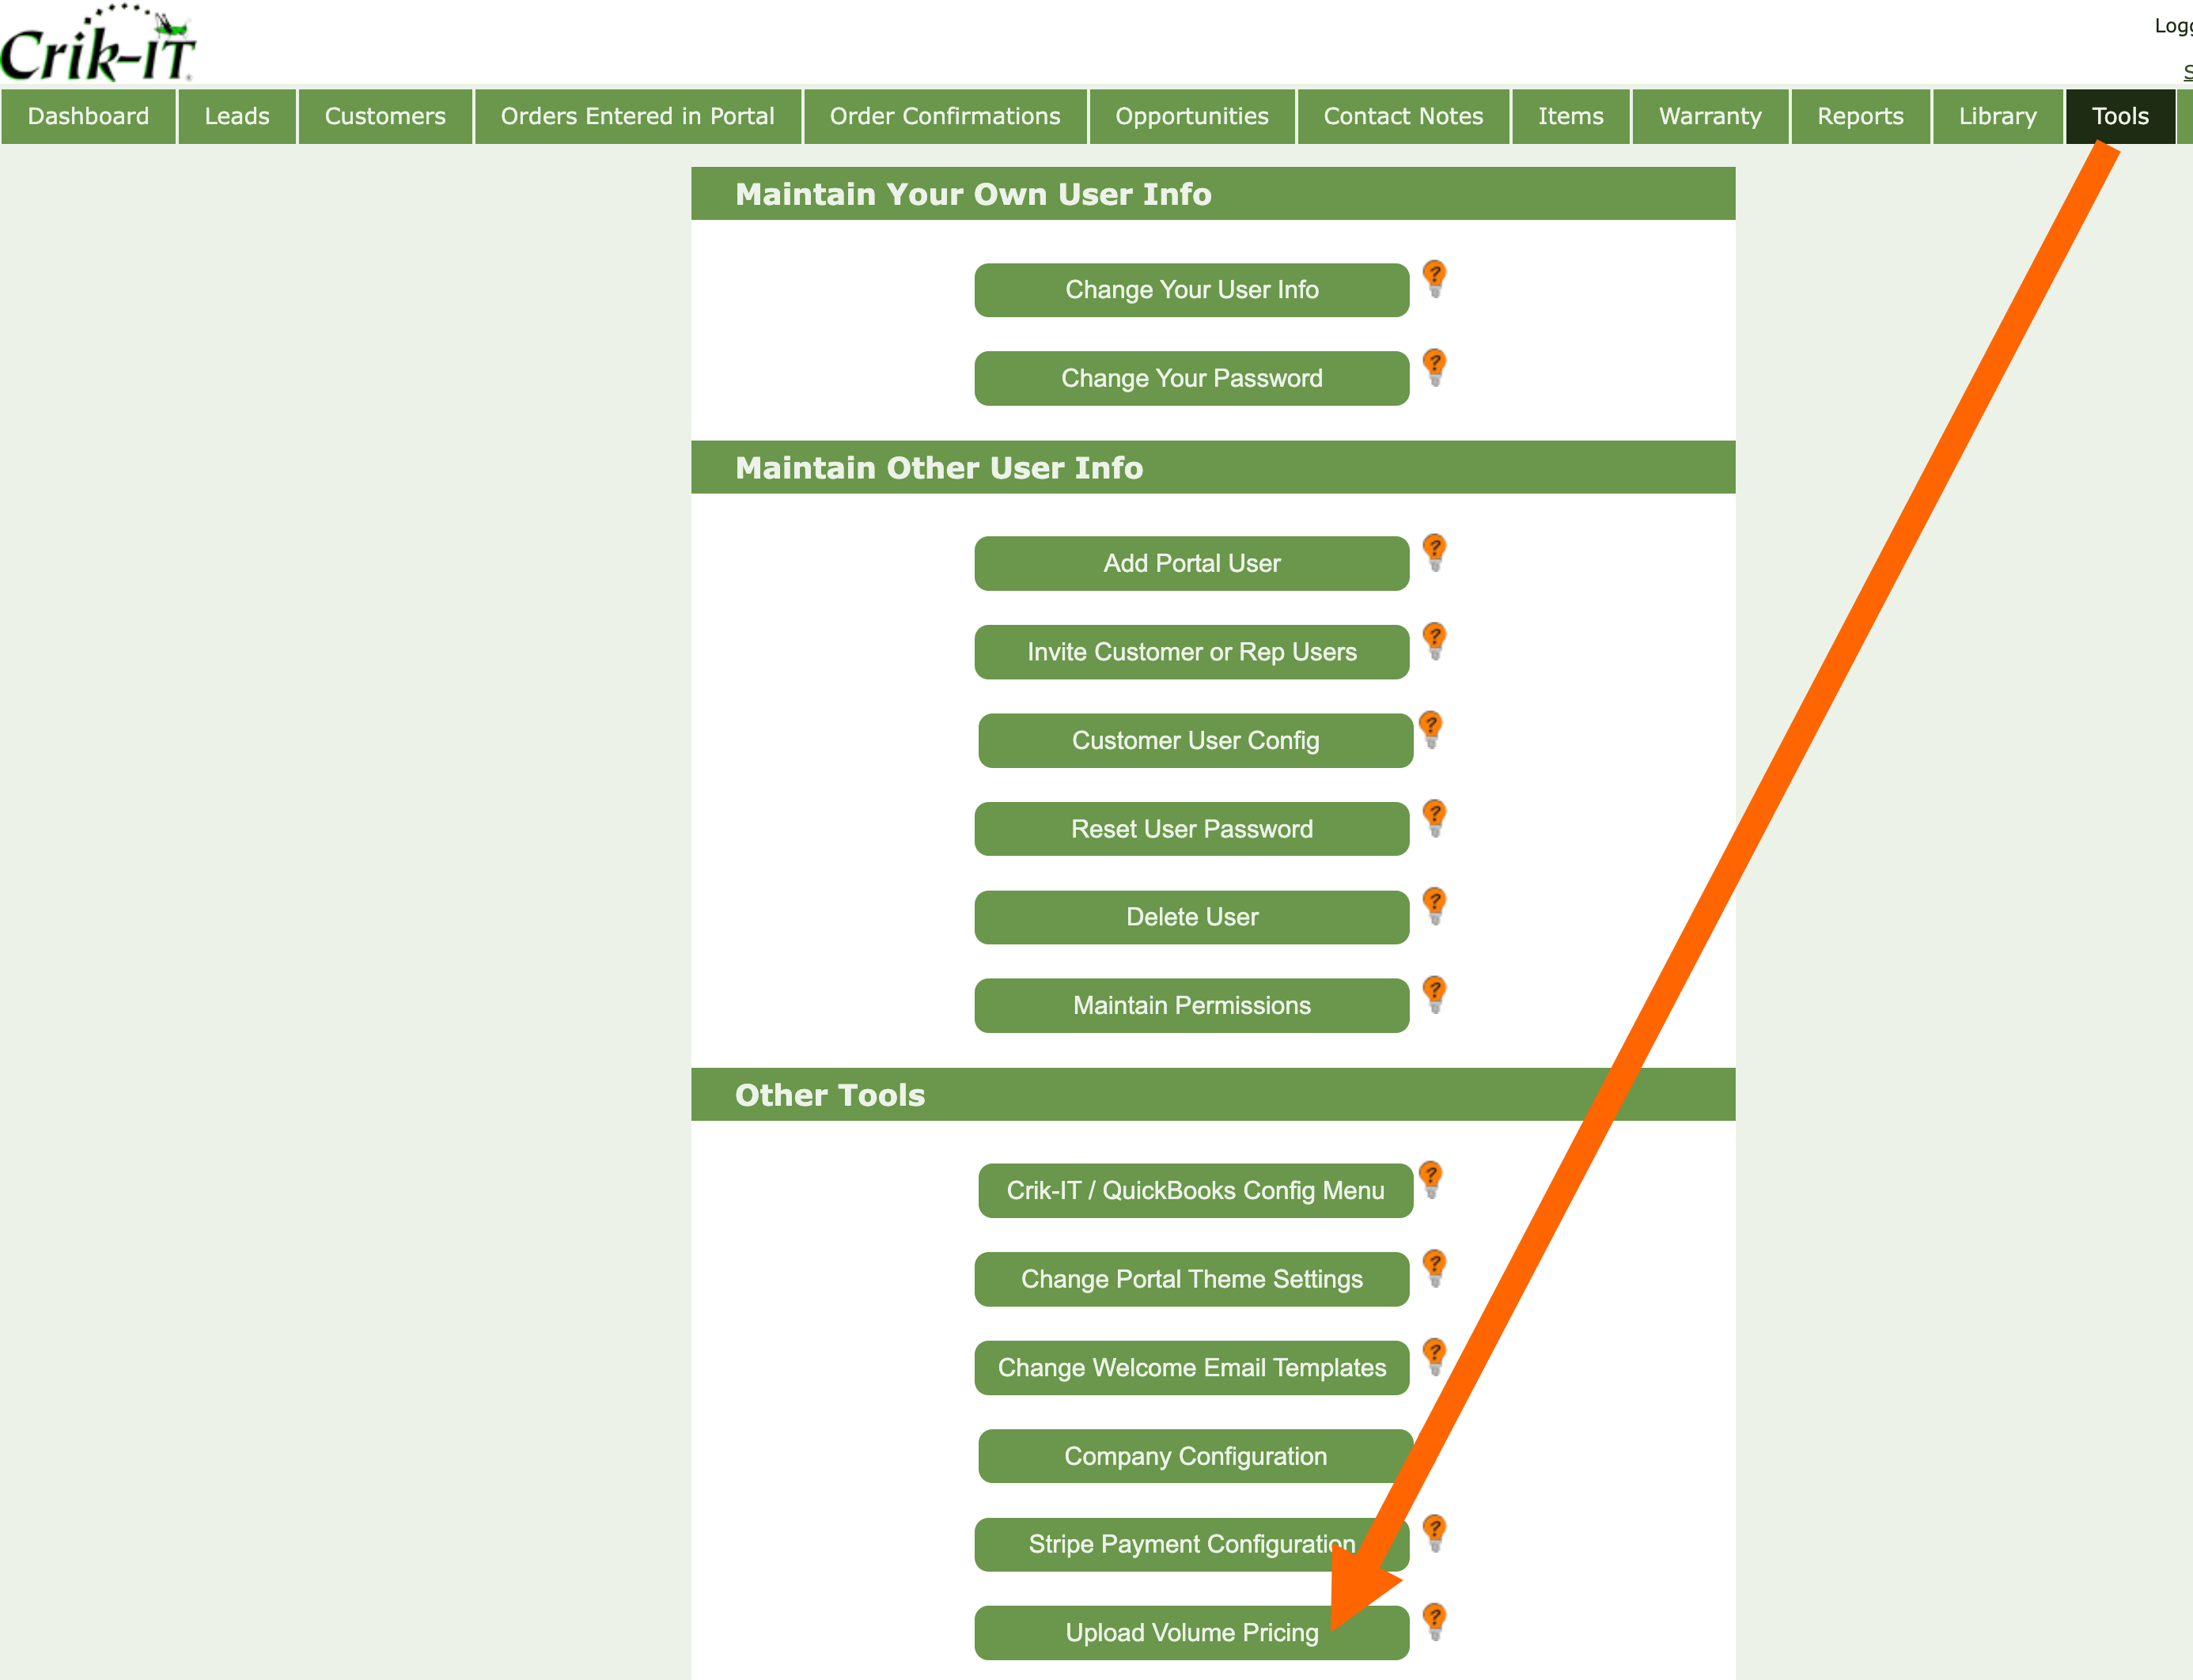The height and width of the screenshot is (1680, 2193).
Task: Click help bulb next to Change Your Password
Action: click(1434, 366)
